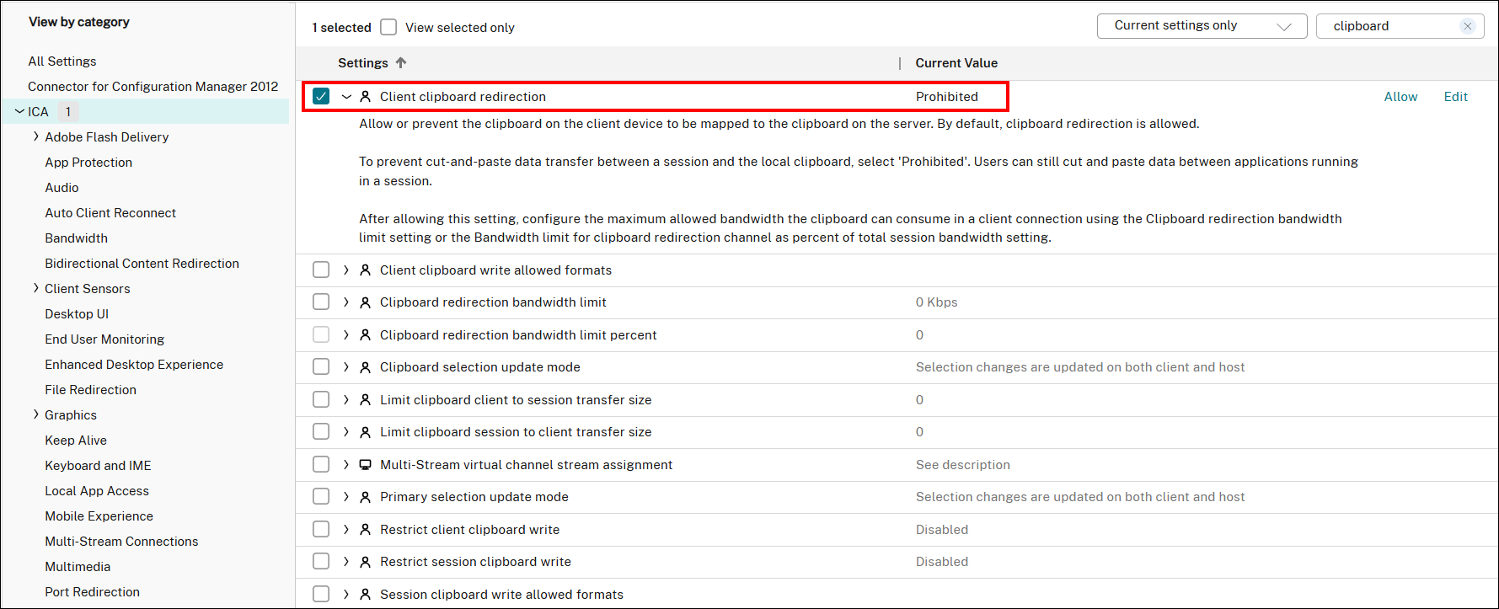Select the All Settings category
This screenshot has width=1499, height=609.
click(62, 61)
